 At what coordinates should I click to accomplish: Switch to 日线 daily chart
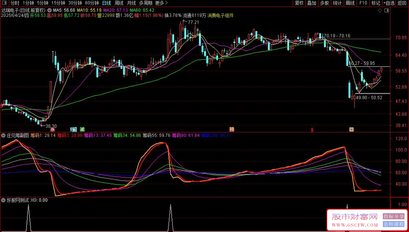[106, 3]
